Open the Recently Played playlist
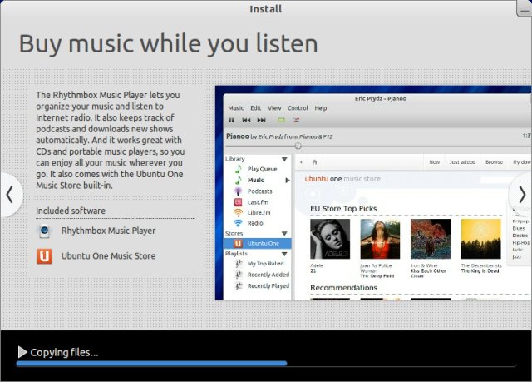 (268, 286)
